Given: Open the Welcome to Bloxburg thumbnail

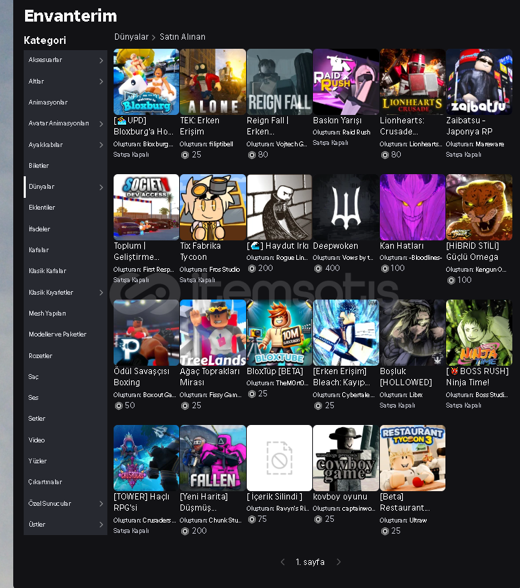Looking at the screenshot, I should pyautogui.click(x=146, y=82).
